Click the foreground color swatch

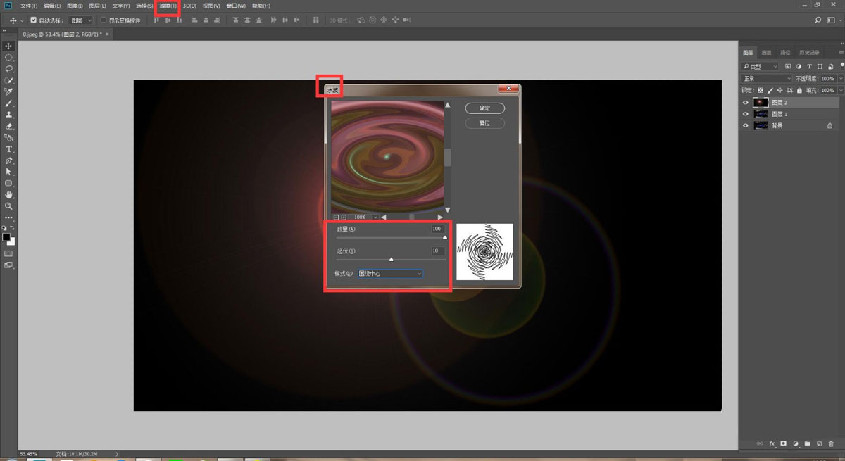click(x=6, y=237)
